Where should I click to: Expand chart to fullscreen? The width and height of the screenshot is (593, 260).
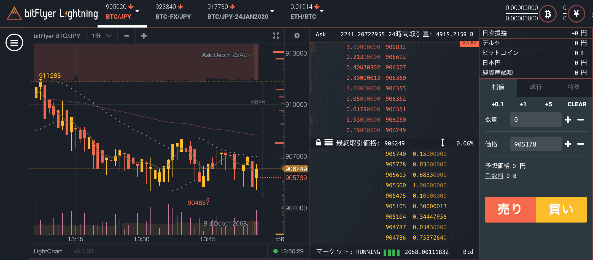(x=276, y=36)
